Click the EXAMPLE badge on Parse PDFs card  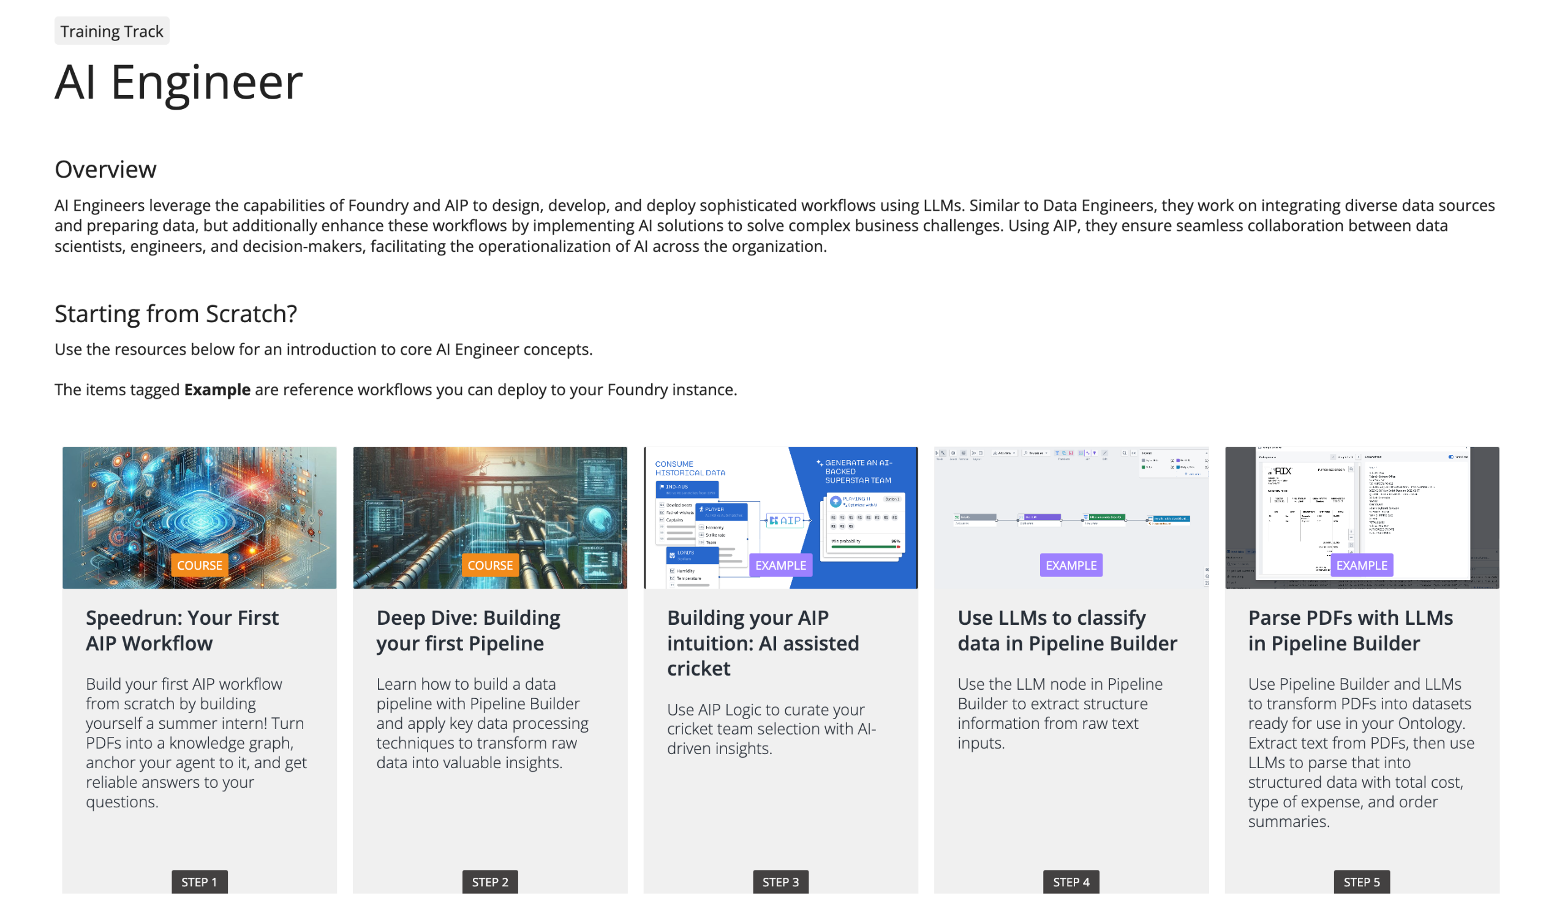click(x=1360, y=564)
